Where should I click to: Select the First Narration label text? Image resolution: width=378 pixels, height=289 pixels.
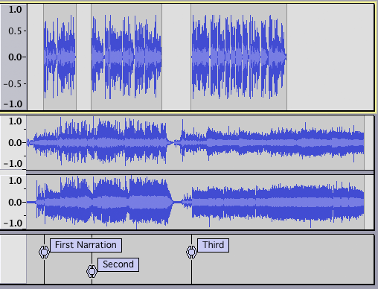pyautogui.click(x=86, y=245)
